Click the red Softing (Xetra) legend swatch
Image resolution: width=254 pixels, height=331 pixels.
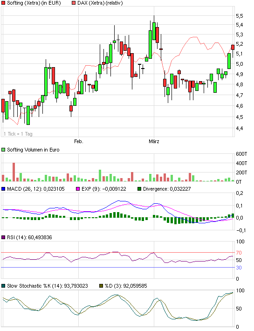click(x=3, y=3)
